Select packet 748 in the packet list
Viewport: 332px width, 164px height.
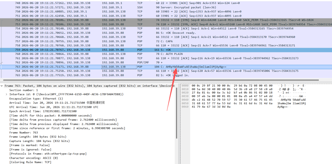[x=166, y=3]
